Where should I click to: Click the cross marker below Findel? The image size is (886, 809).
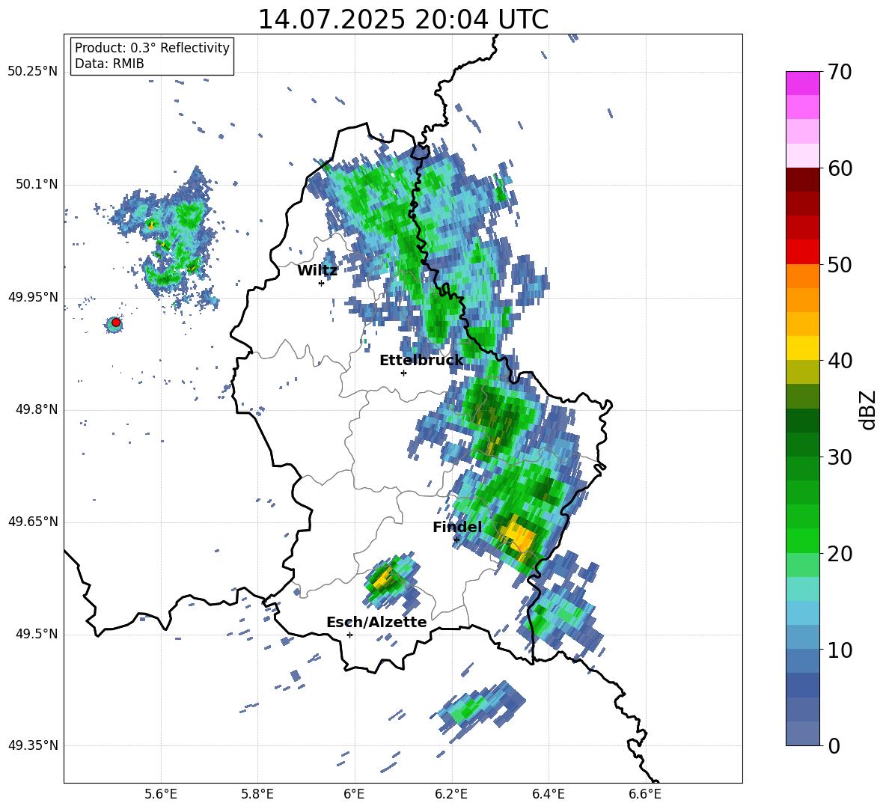pyautogui.click(x=456, y=540)
